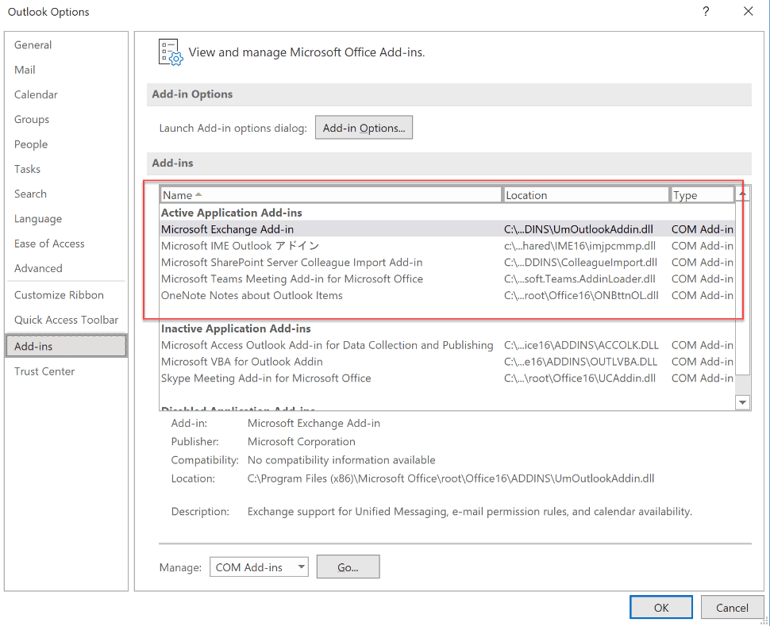Image resolution: width=770 pixels, height=626 pixels.
Task: Select Microsoft IME Outlook add-in row
Action: (x=448, y=246)
